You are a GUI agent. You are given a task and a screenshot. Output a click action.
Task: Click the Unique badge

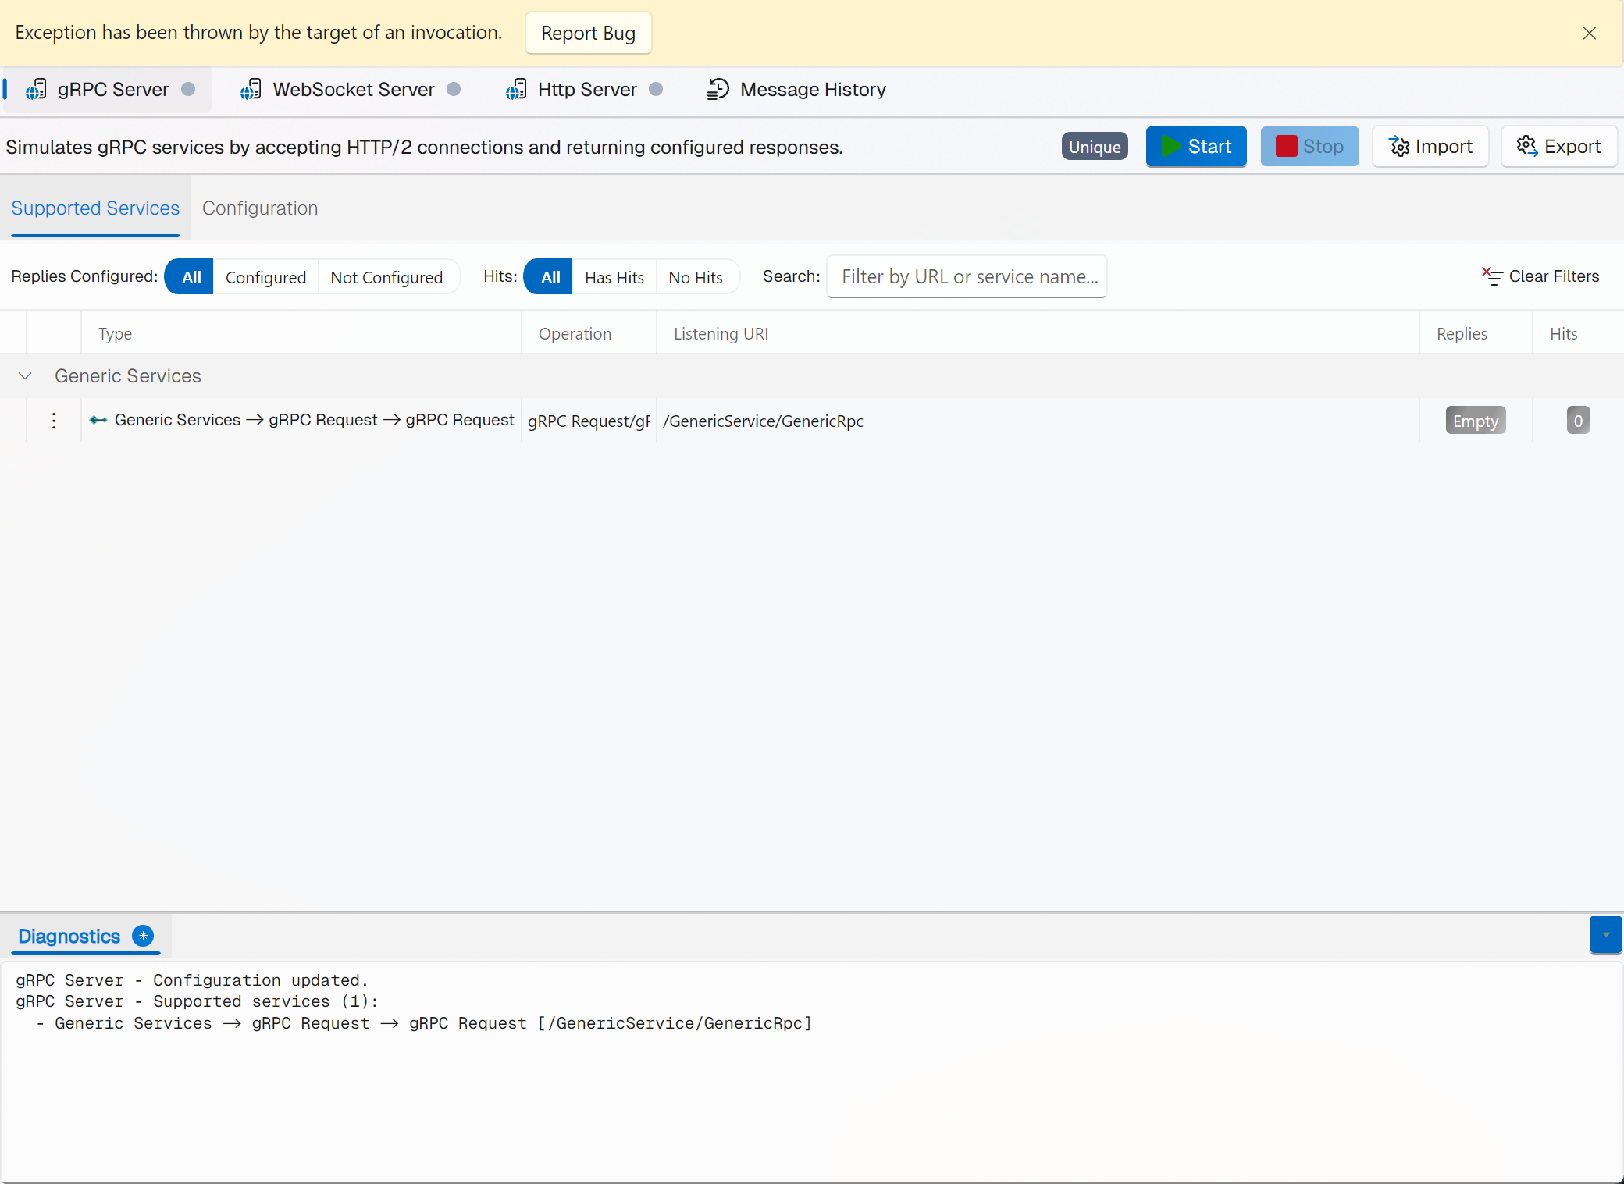tap(1095, 147)
